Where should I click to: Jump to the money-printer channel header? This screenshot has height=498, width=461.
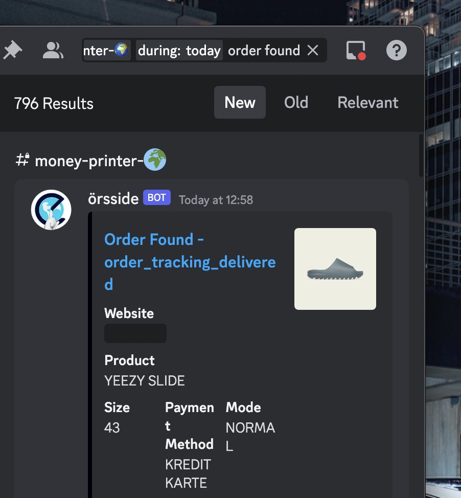(90, 159)
